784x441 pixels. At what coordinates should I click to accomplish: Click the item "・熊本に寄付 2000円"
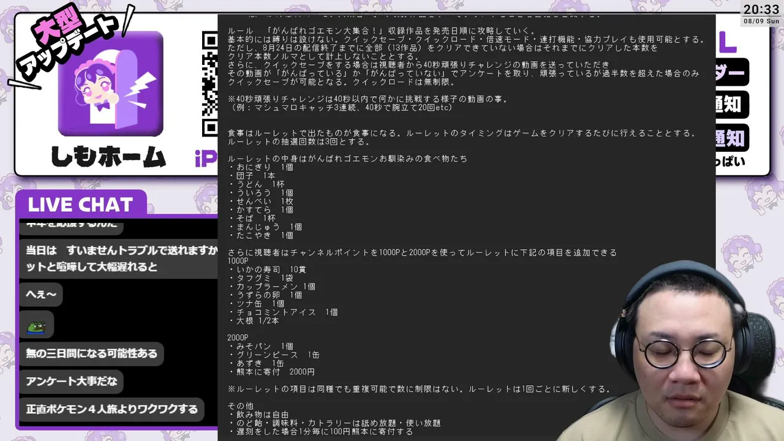271,372
